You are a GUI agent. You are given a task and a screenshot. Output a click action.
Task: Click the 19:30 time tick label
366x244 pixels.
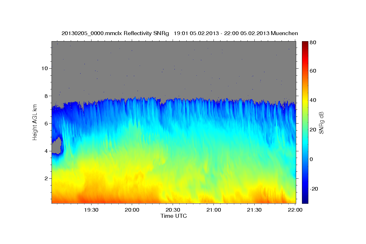pyautogui.click(x=91, y=210)
